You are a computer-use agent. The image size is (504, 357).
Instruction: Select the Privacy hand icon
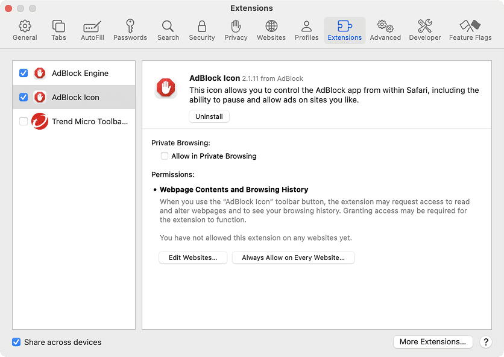[x=236, y=29]
